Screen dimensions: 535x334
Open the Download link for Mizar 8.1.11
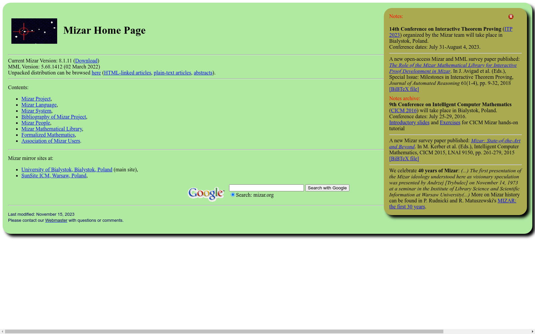[86, 61]
